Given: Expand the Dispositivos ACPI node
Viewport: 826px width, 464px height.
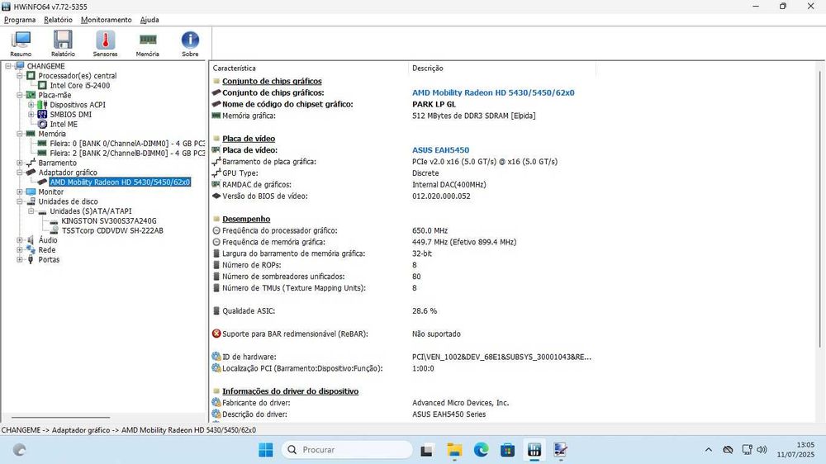Looking at the screenshot, I should click(x=31, y=105).
